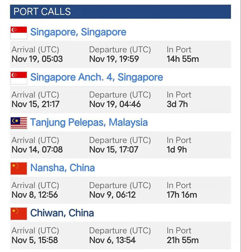Image resolution: width=241 pixels, height=252 pixels.
Task: Click the flag next to Singapore Anch. 4
Action: click(x=18, y=77)
